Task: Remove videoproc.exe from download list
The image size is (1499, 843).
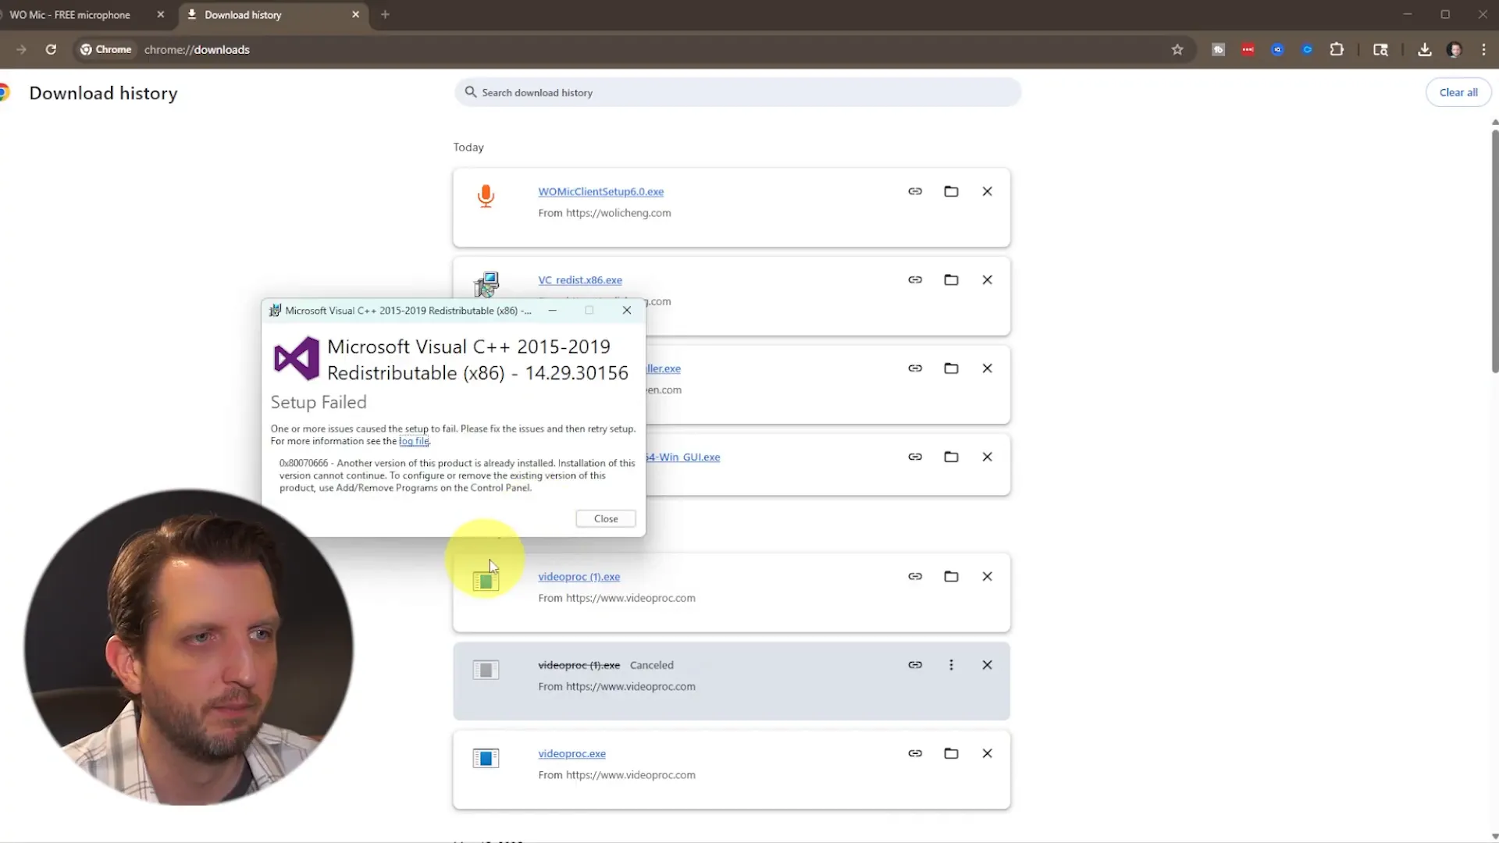Action: click(987, 753)
